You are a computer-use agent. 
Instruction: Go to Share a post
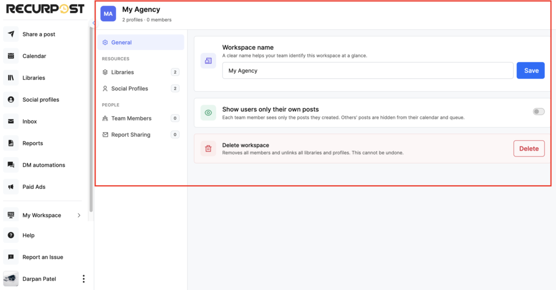pos(39,34)
